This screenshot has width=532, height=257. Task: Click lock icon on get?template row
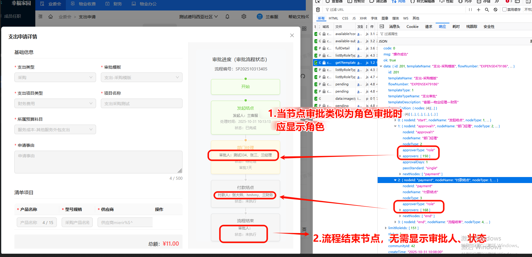324,63
